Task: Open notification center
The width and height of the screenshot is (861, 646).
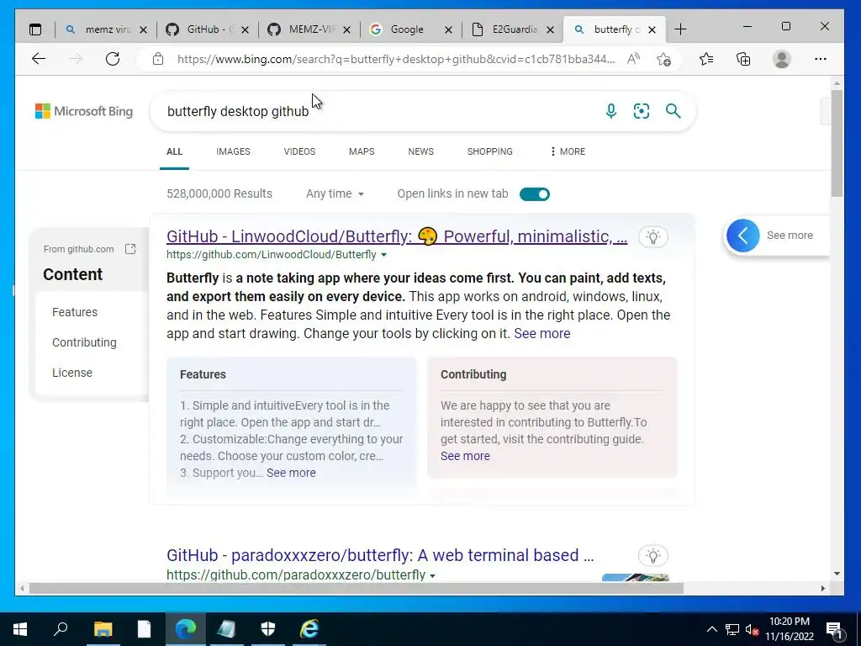Action: pos(834,629)
